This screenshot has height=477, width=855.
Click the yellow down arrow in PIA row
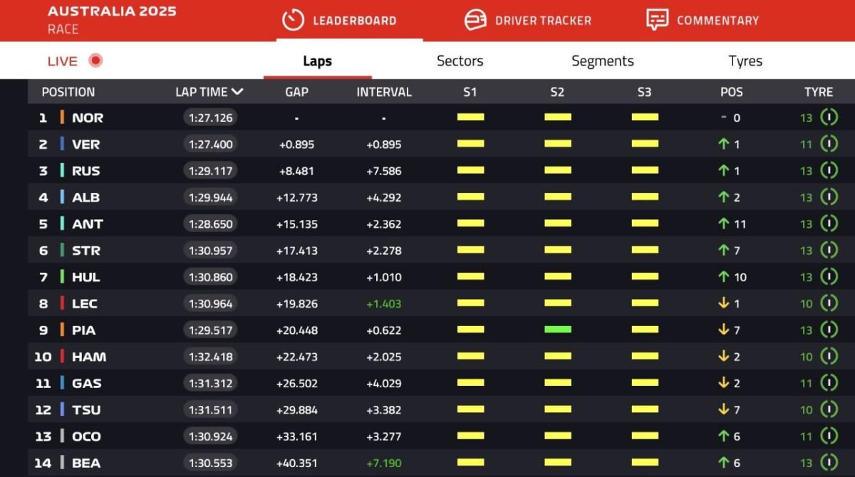point(724,330)
